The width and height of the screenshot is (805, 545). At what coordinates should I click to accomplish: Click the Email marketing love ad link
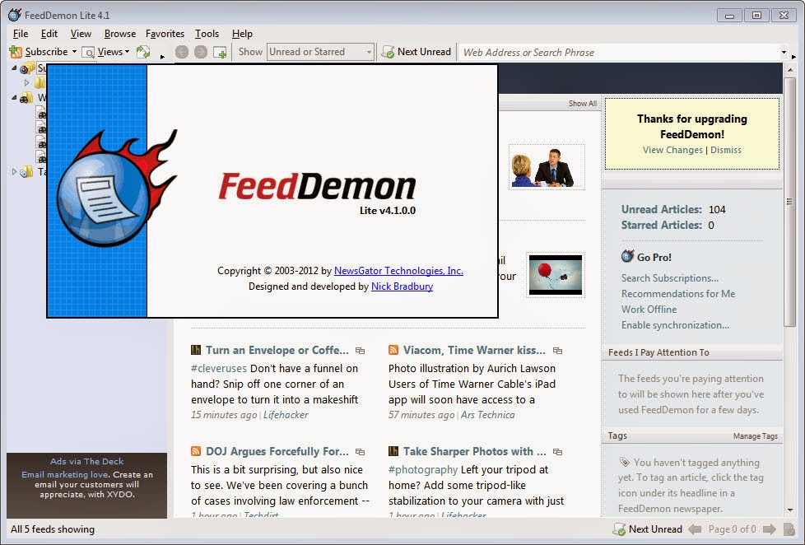pos(65,475)
